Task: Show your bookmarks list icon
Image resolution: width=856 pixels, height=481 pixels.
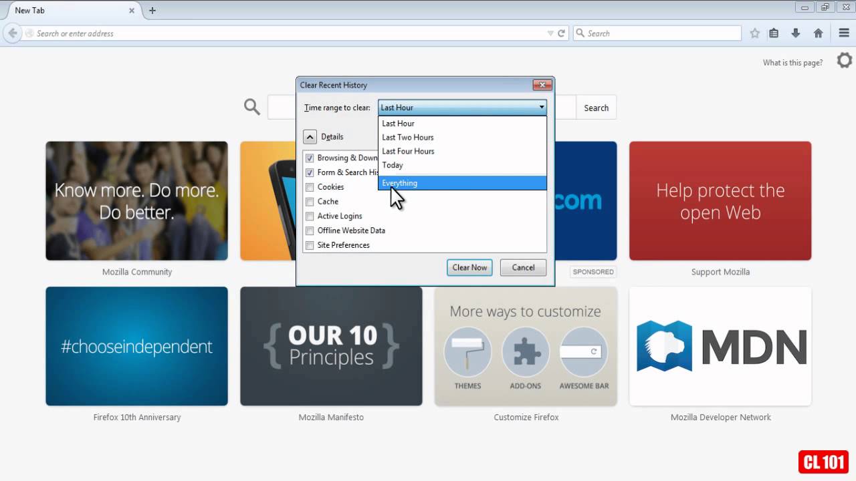Action: tap(774, 33)
